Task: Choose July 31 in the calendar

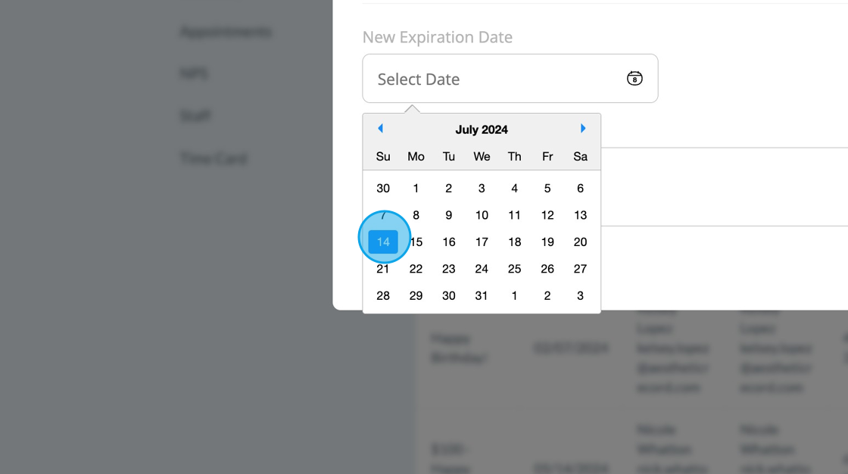Action: point(482,296)
